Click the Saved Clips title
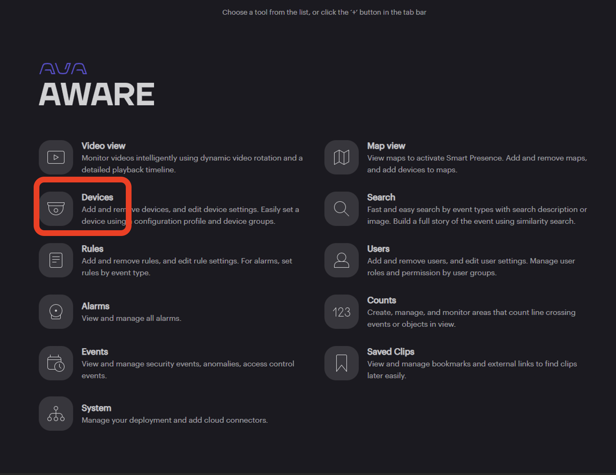This screenshot has height=475, width=616. tap(391, 352)
